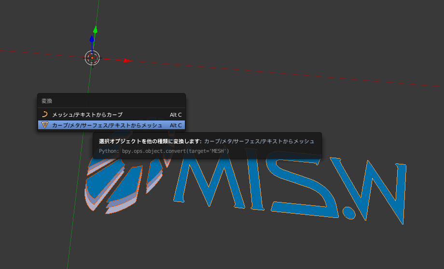
Task: Click the mesh triangle icon in convert menu
Action: 45,125
